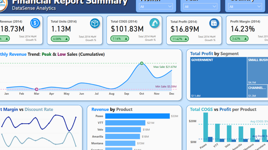Select the Montana bar in Revenue by Product

point(120,143)
